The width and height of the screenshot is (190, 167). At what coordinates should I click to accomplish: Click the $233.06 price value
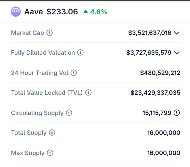pos(62,12)
